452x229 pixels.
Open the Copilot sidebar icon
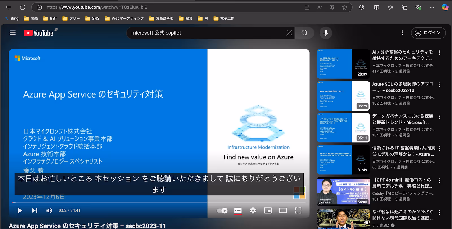pyautogui.click(x=445, y=7)
